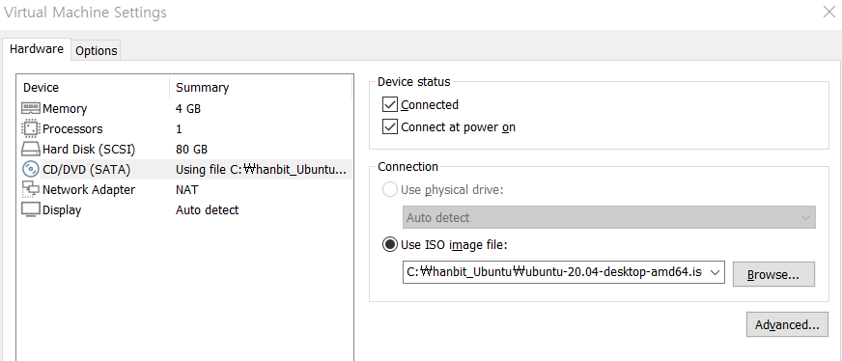Click inside the ISO file path field
Viewport: 842px width, 361px height.
[554, 272]
